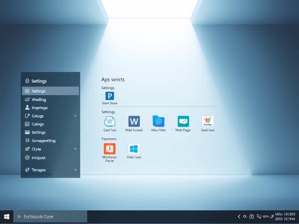The image size is (299, 224).
Task: Open the orange Winbrous Parte icon
Action: click(x=109, y=149)
